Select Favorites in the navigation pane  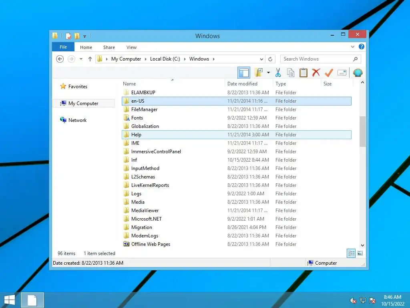pos(78,87)
